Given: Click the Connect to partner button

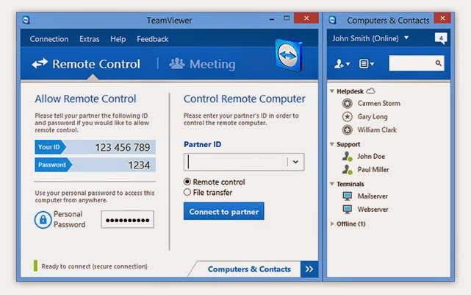Looking at the screenshot, I should click(224, 211).
